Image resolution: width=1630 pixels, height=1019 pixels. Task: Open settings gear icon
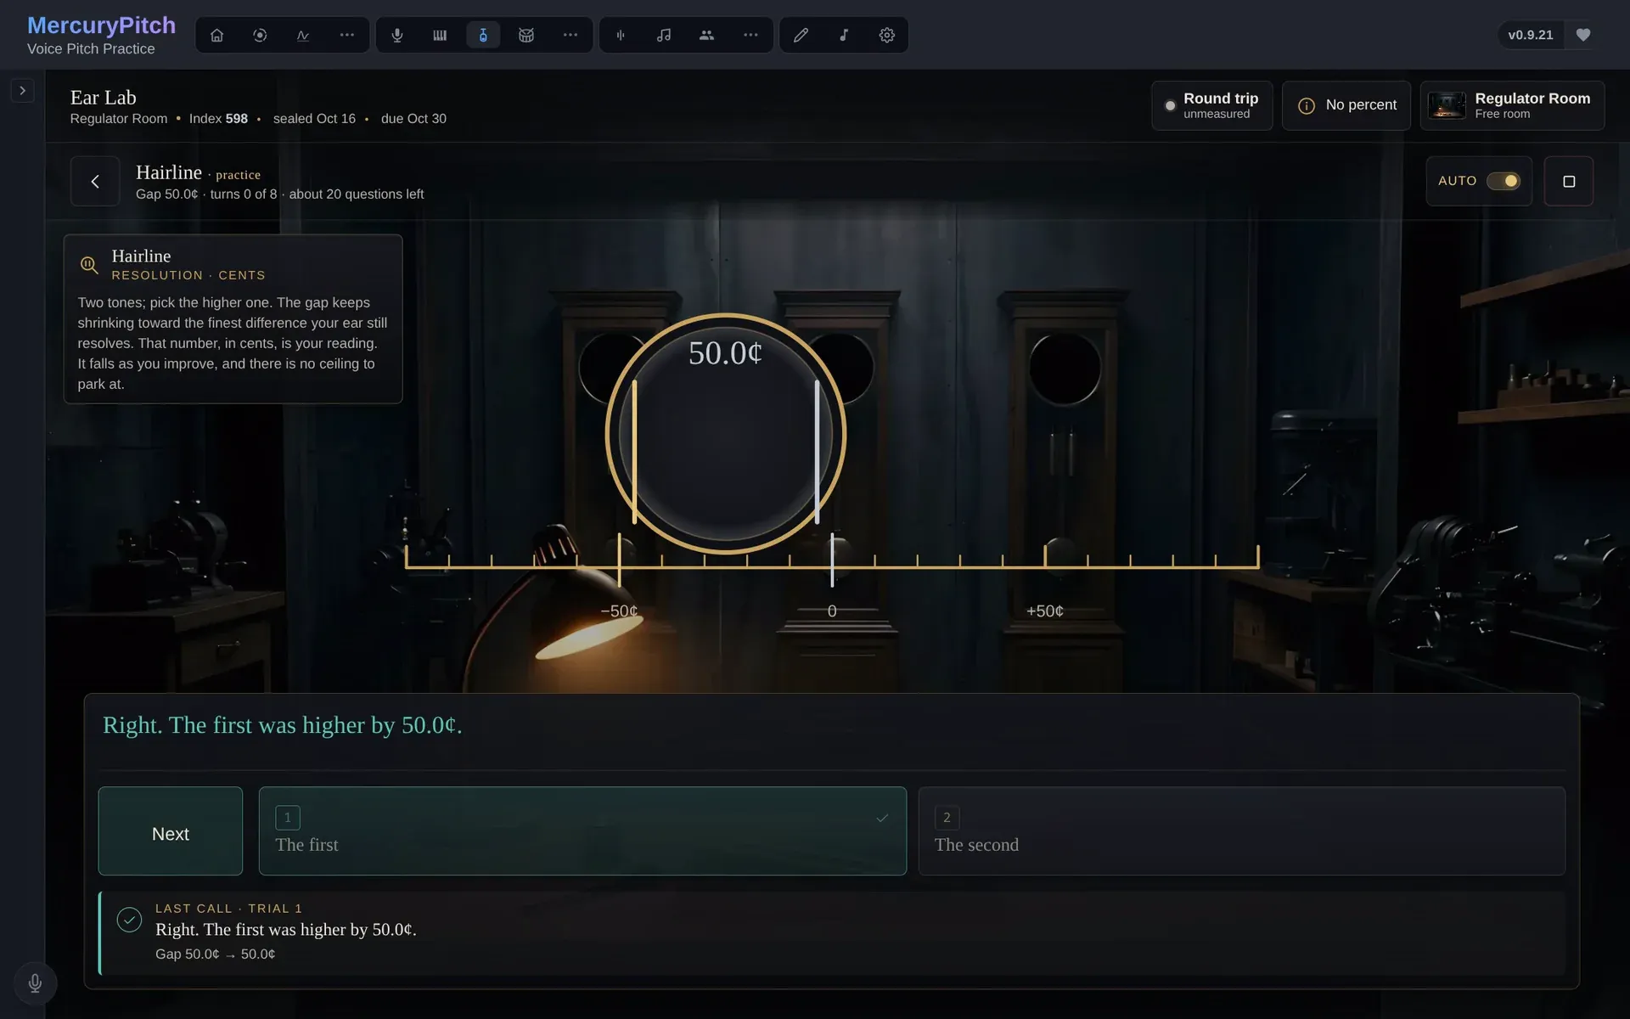[887, 35]
